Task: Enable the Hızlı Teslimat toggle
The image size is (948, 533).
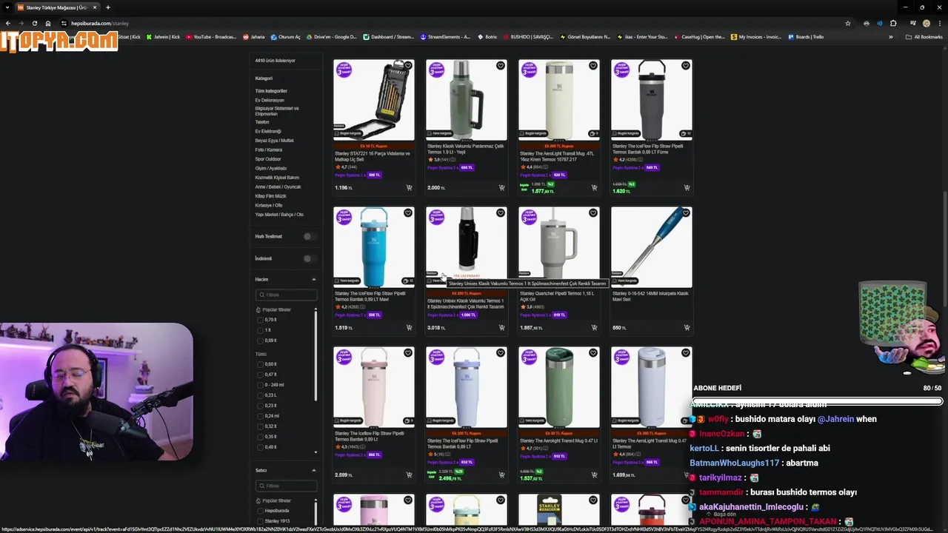Action: [x=310, y=236]
